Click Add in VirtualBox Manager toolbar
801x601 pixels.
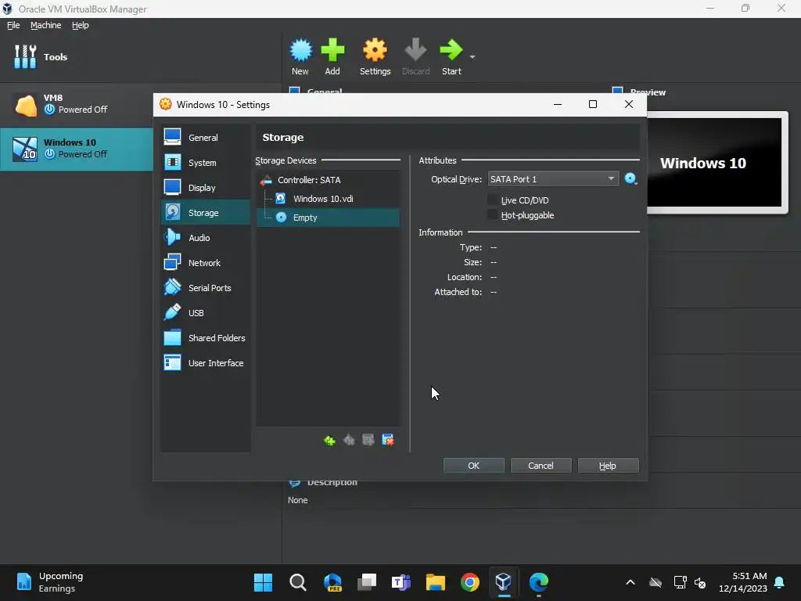(332, 56)
